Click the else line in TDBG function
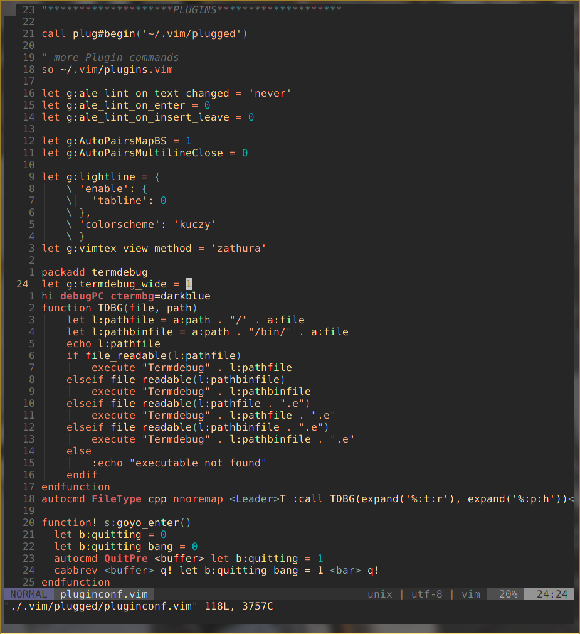This screenshot has height=634, width=580. [79, 451]
